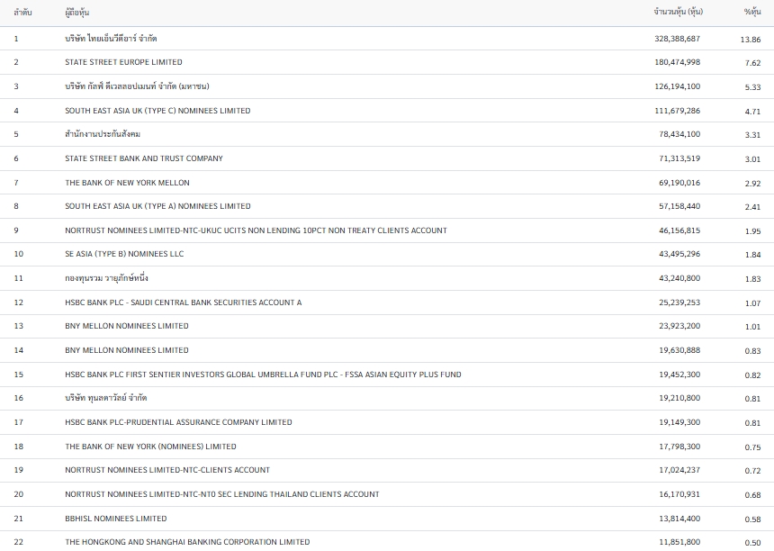774x551 pixels.
Task: Click percent value 2.41
Action: click(752, 207)
